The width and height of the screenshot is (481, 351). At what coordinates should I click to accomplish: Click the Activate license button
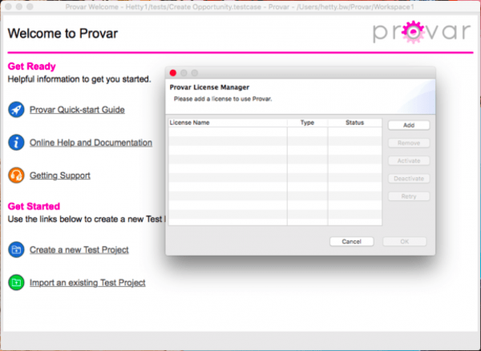click(409, 160)
